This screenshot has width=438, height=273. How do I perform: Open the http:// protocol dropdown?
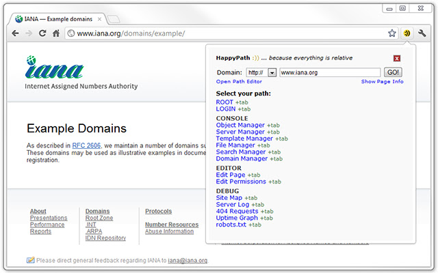pyautogui.click(x=261, y=72)
